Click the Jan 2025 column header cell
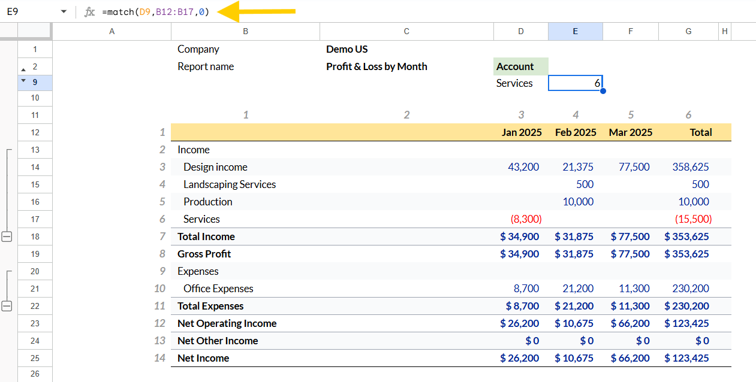This screenshot has height=382, width=756. [521, 132]
